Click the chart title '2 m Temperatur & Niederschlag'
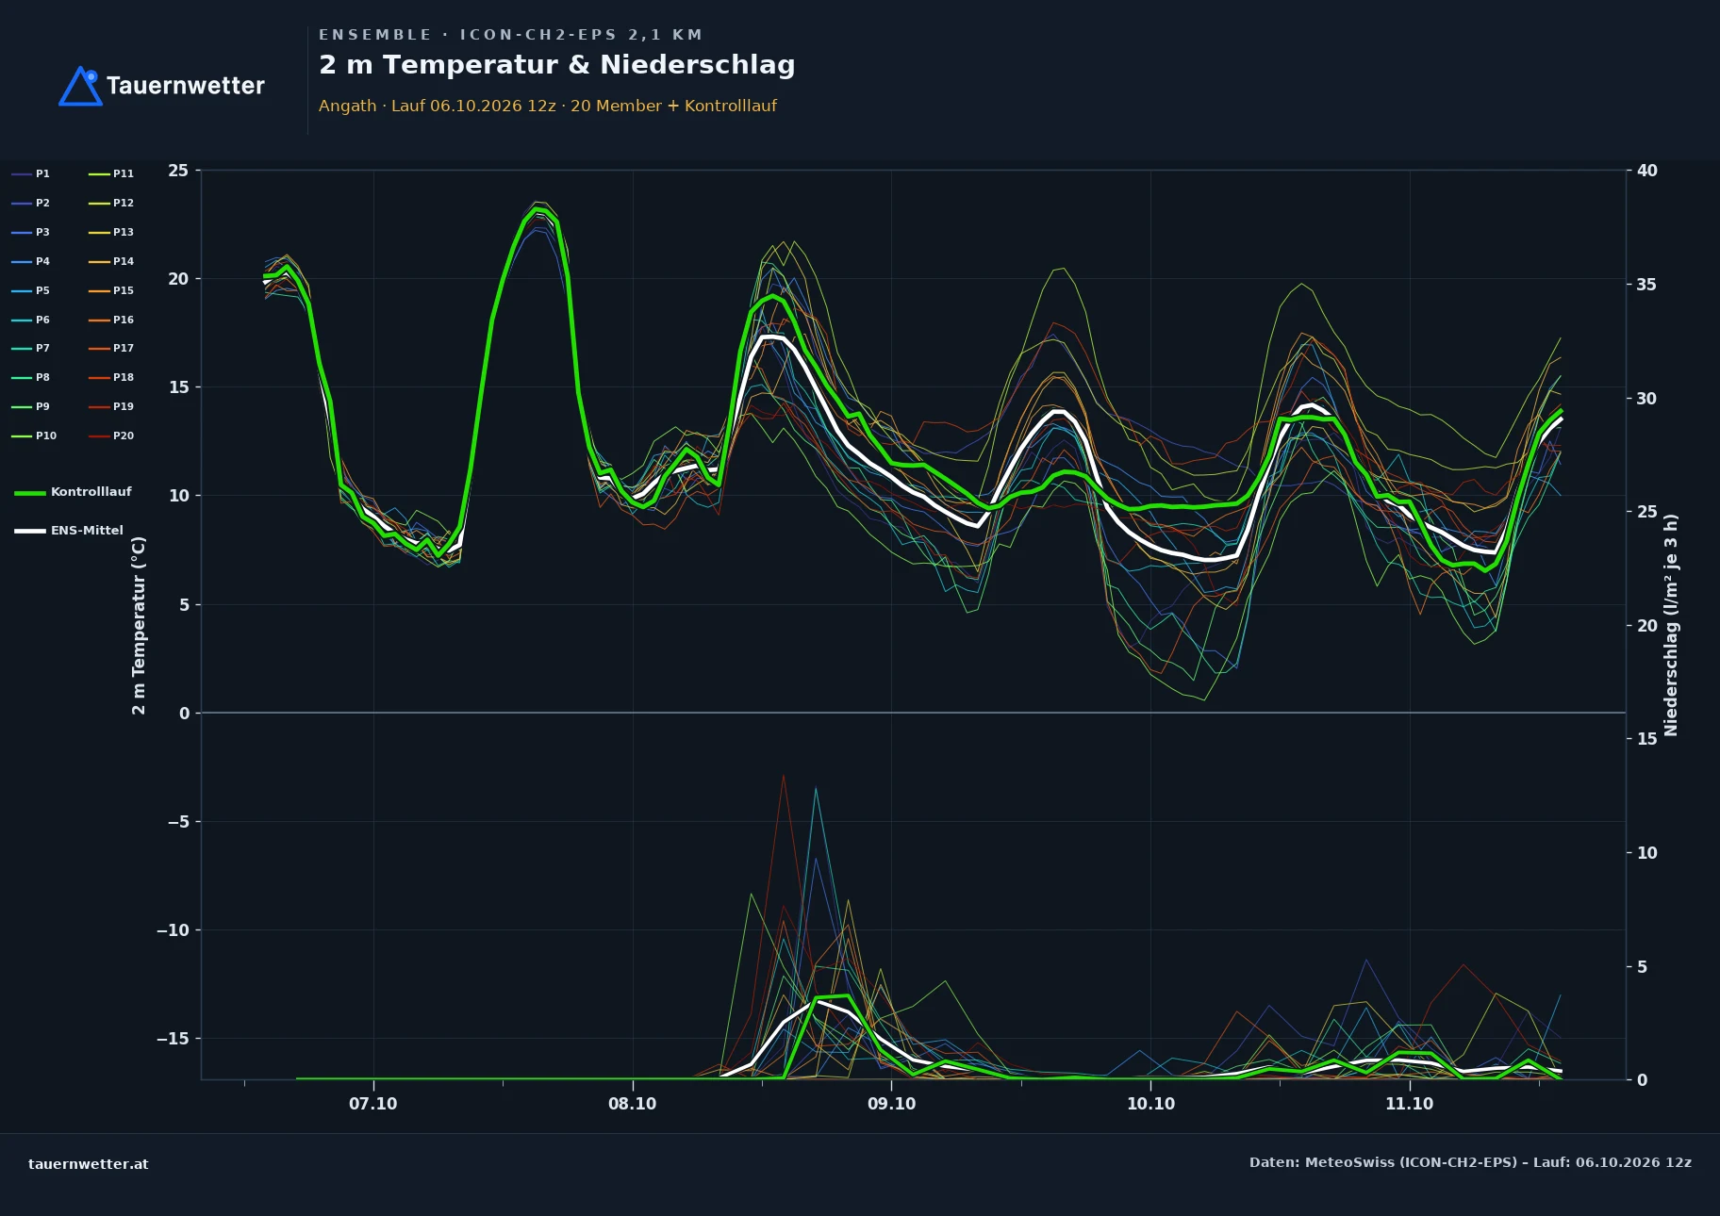 coord(557,65)
